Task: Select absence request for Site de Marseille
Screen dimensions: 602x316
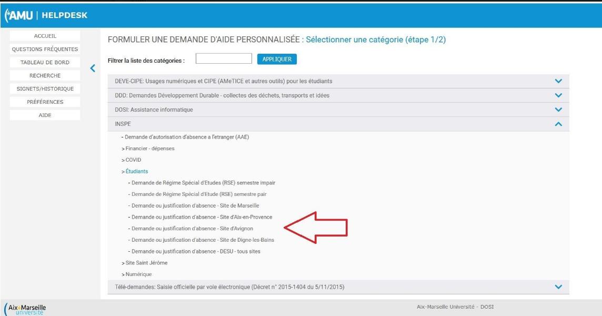Action: click(x=195, y=205)
